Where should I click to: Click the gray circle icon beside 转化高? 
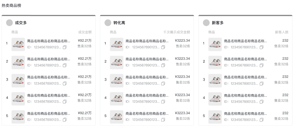click(x=108, y=23)
